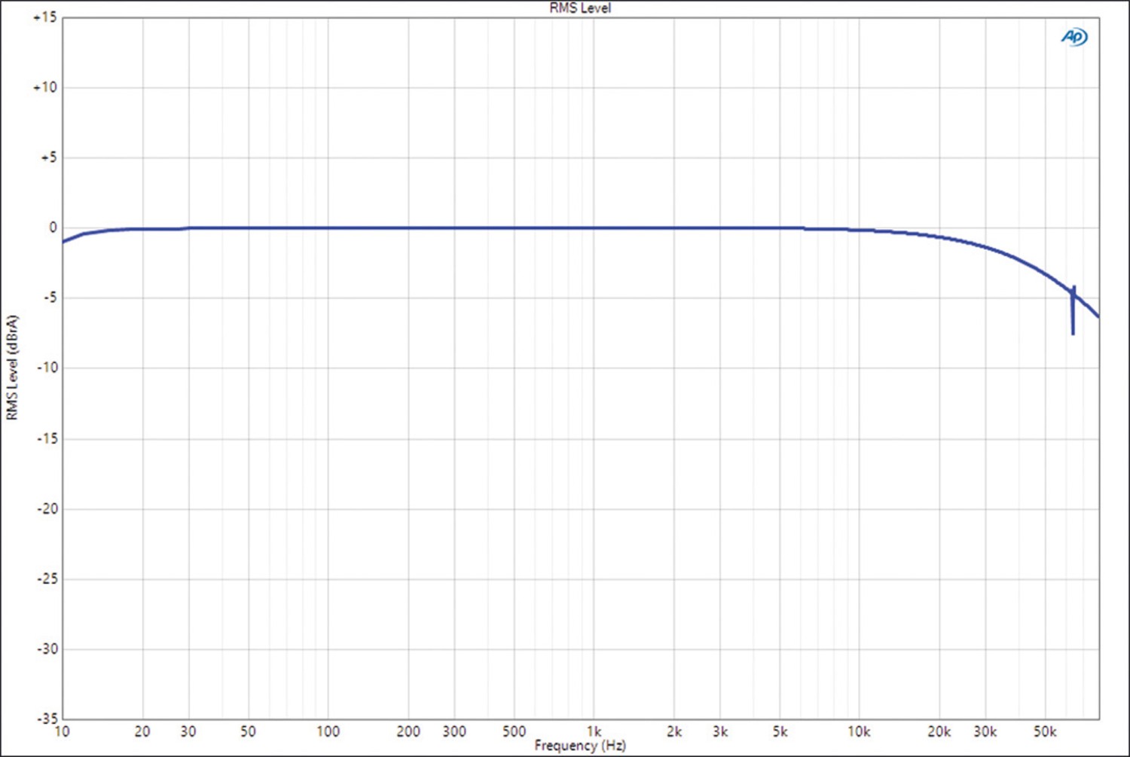Click the 'RMS Level' graph title
This screenshot has height=757, width=1130.
click(580, 8)
